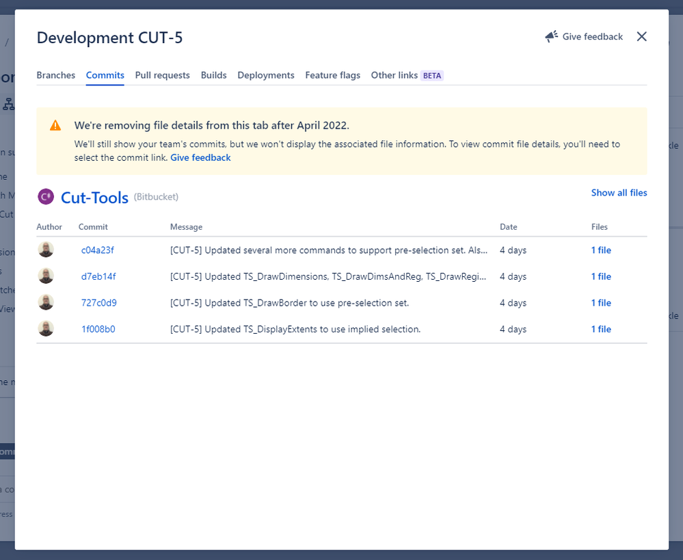The image size is (683, 560).
Task: Open commit d7eb14f
Action: [x=98, y=277]
